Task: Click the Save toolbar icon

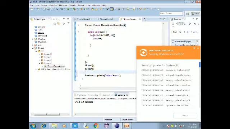Action: pos(44,9)
